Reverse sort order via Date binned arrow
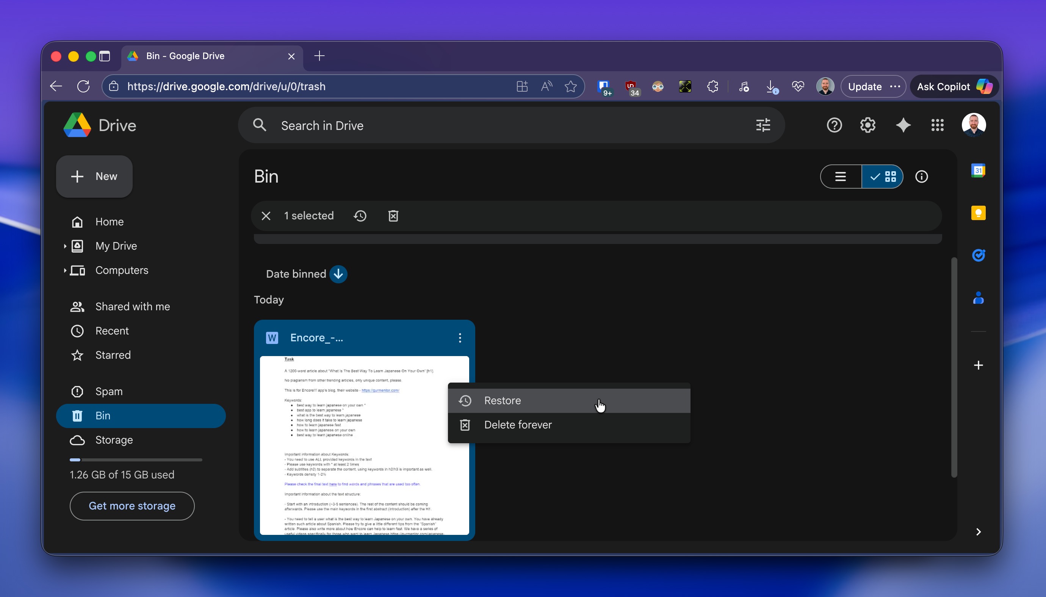Screen dimensions: 1046x597 click(338, 274)
